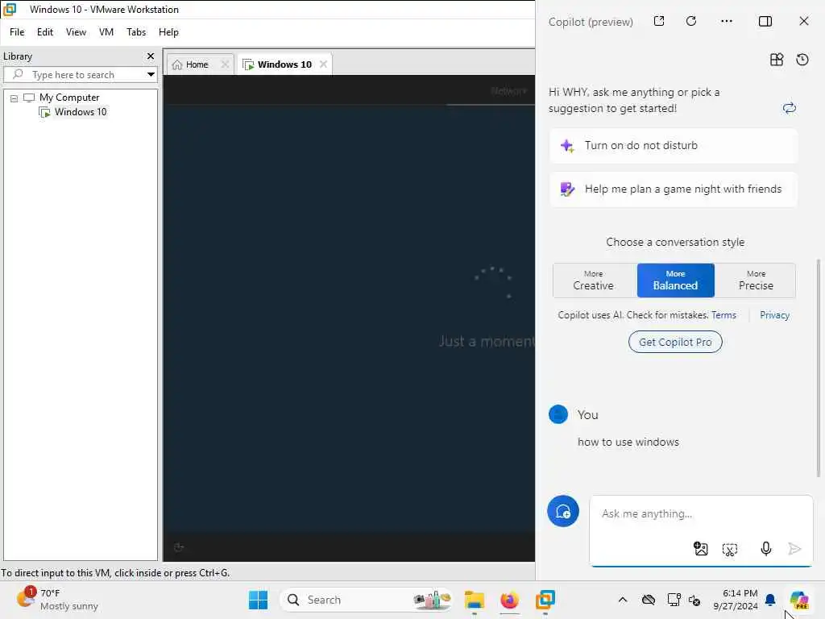825x619 pixels.
Task: Open the View menu in VMware
Action: [x=76, y=32]
